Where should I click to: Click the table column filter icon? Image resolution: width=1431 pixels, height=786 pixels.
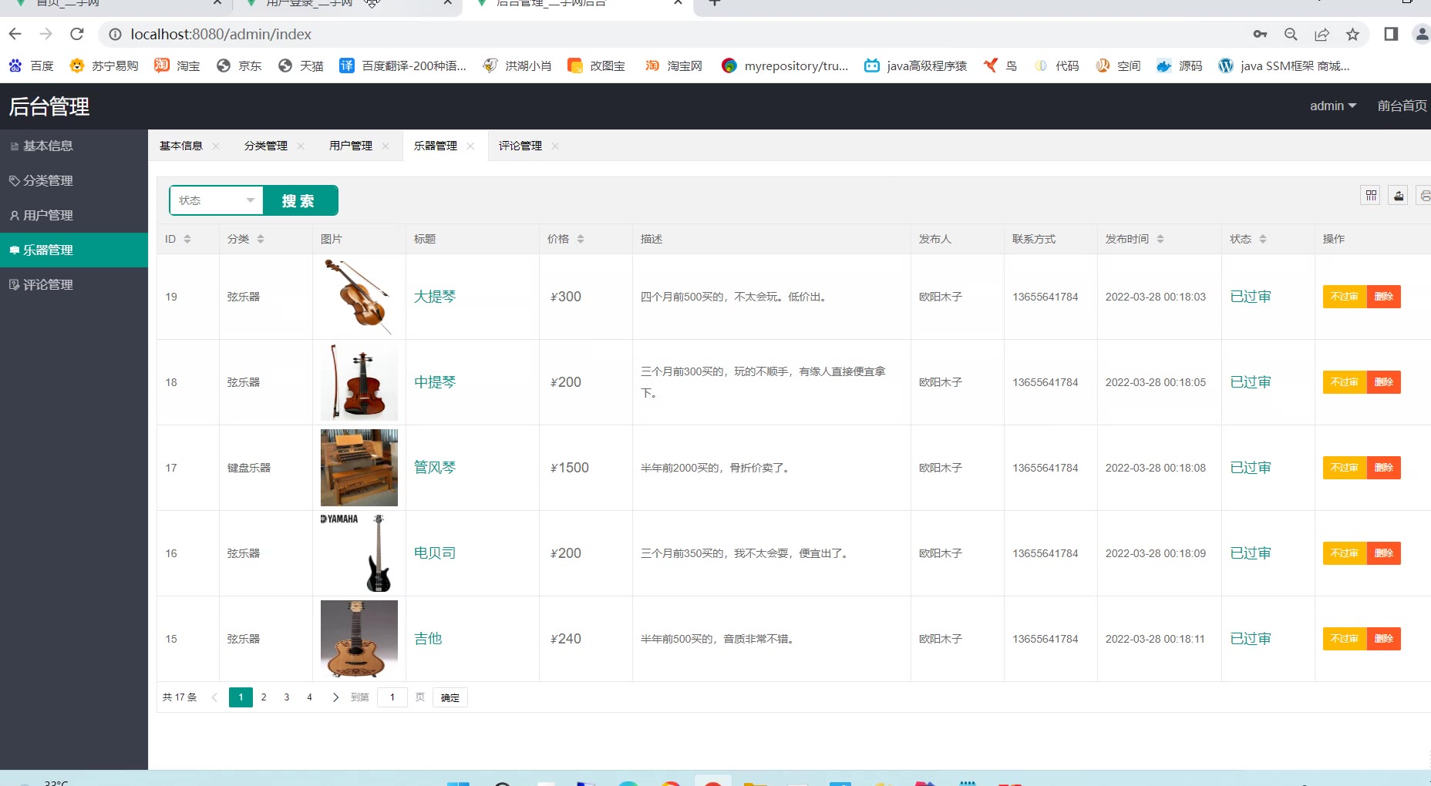[1371, 196]
